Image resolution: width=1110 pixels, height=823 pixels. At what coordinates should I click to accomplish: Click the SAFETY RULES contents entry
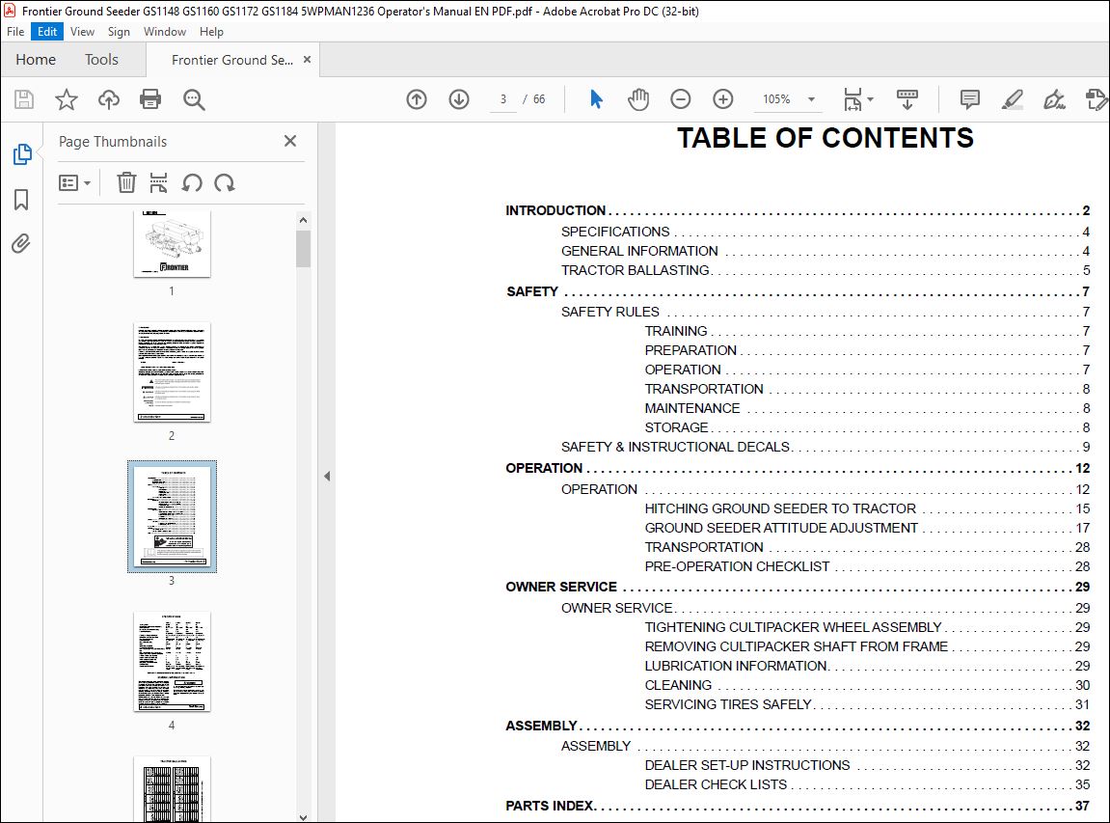pos(826,312)
